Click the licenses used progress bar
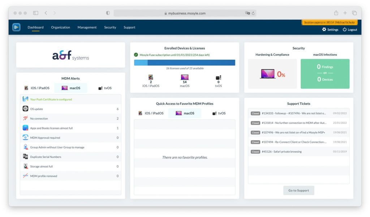Screen dimensions: 370x217 (184, 62)
